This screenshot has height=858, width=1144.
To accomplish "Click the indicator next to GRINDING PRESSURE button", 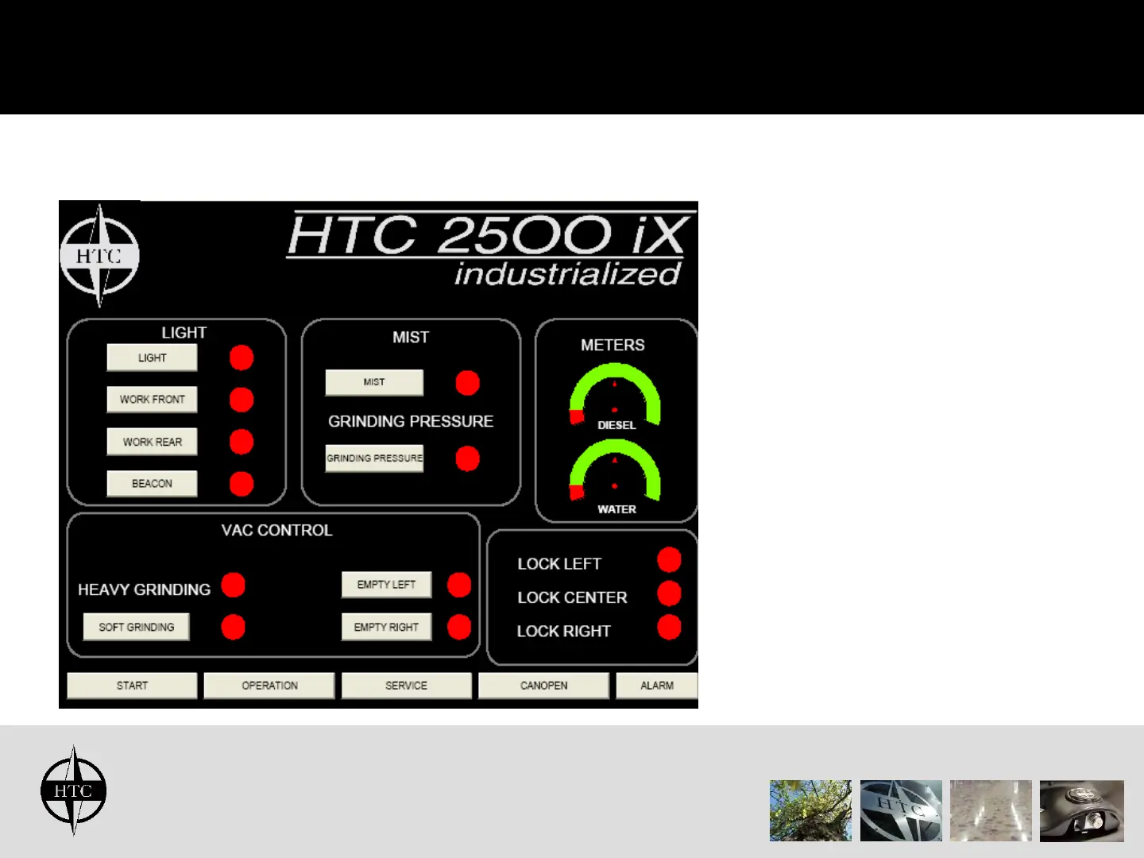I will pos(468,458).
